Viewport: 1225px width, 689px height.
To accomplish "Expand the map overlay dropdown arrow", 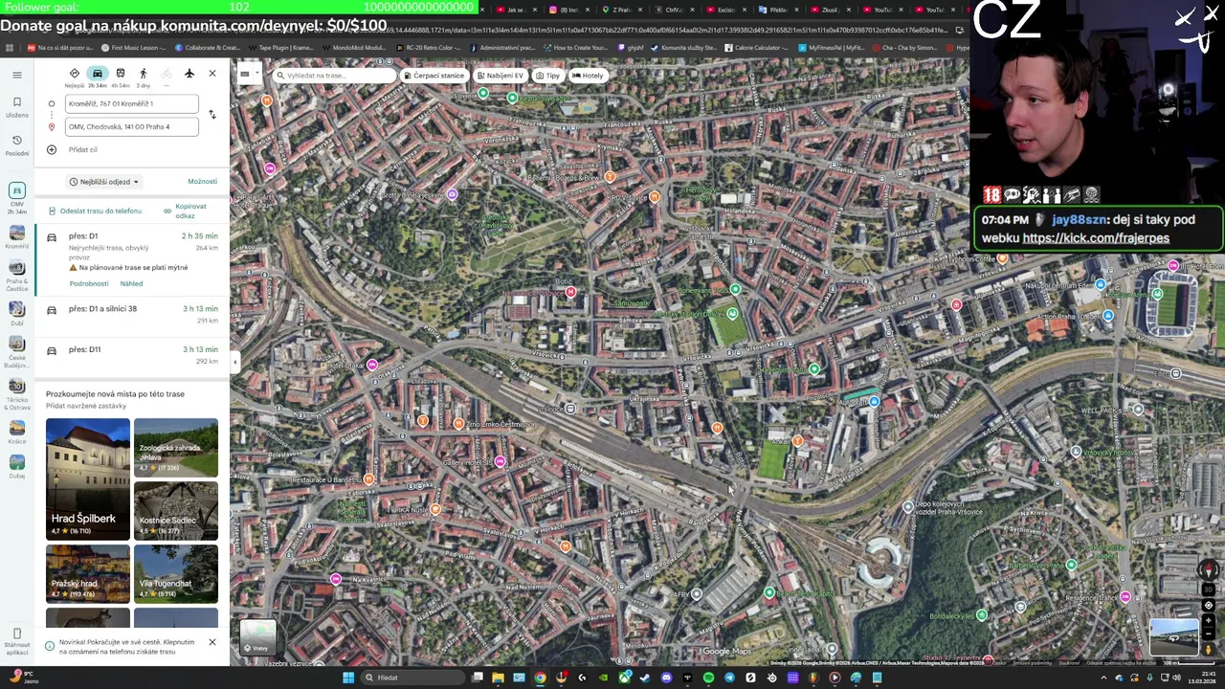I will coord(256,74).
